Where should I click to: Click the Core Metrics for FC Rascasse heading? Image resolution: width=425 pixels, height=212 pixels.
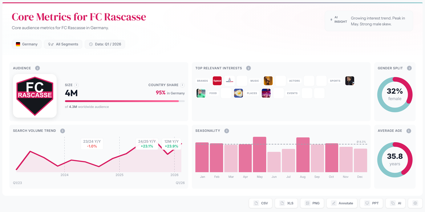coord(79,17)
